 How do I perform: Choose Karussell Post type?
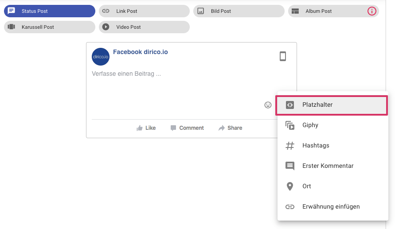tap(50, 27)
